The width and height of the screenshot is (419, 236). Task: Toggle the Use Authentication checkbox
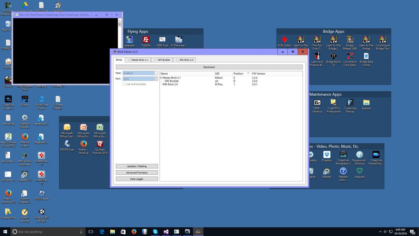(x=124, y=84)
